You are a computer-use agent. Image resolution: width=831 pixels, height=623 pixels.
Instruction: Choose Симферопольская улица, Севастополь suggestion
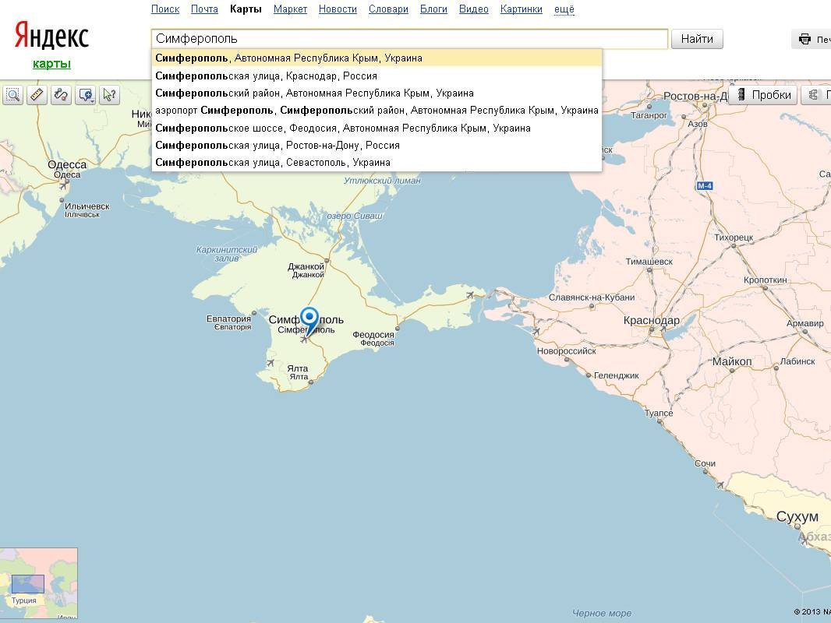click(x=273, y=162)
